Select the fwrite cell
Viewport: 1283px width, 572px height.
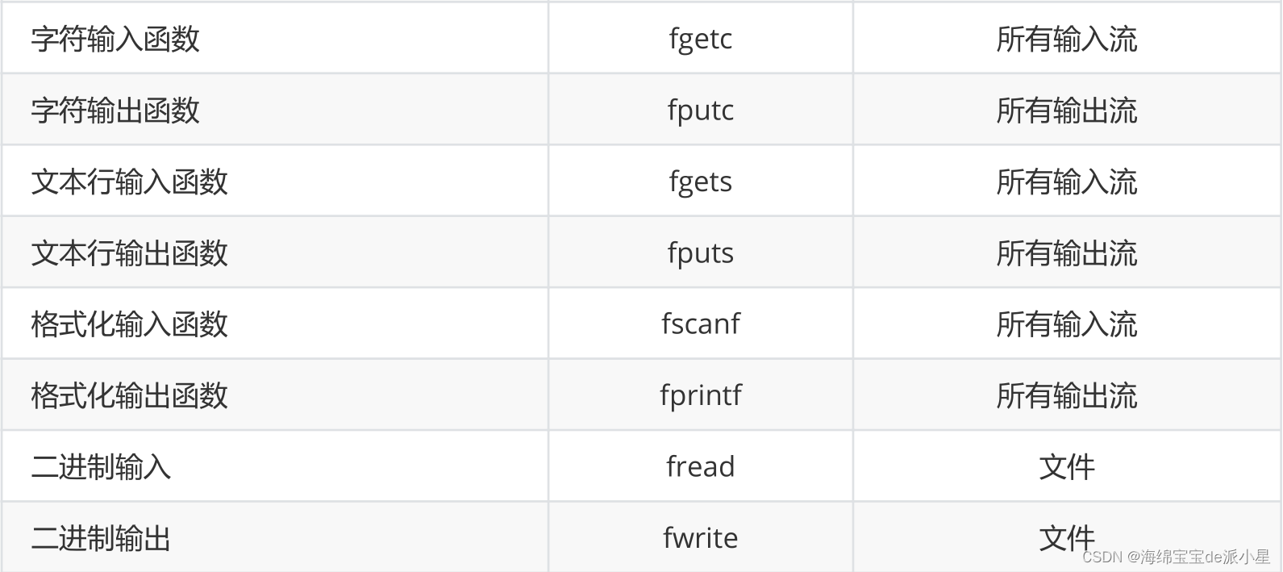(x=700, y=537)
